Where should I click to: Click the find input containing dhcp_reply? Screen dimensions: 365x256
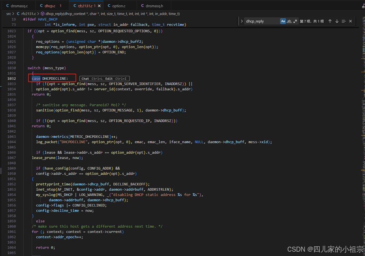(x=262, y=21)
